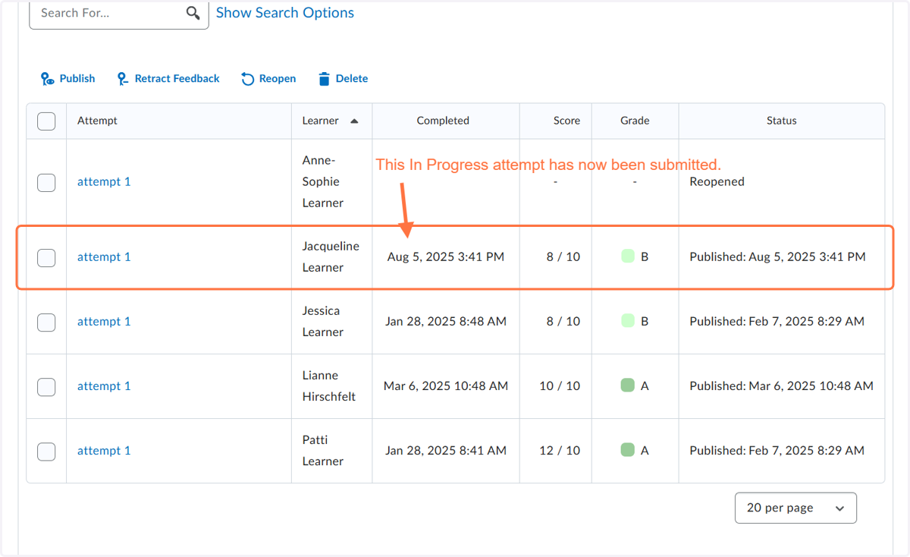Click the Score column header

point(566,121)
